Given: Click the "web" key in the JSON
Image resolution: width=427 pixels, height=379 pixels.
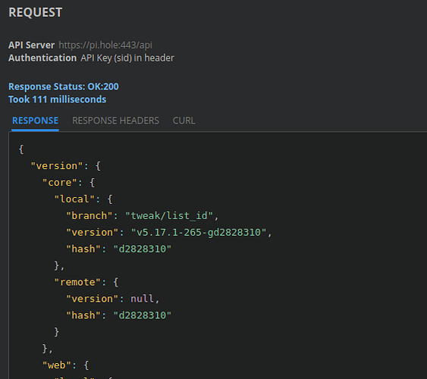Looking at the screenshot, I should pos(57,365).
